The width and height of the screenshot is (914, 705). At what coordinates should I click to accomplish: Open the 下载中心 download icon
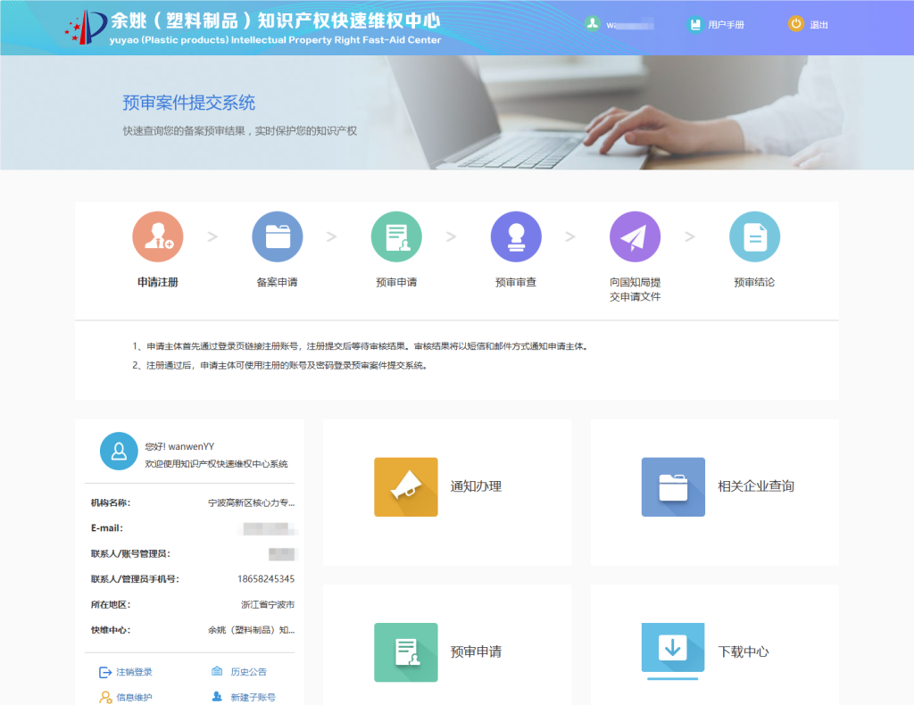tap(673, 649)
